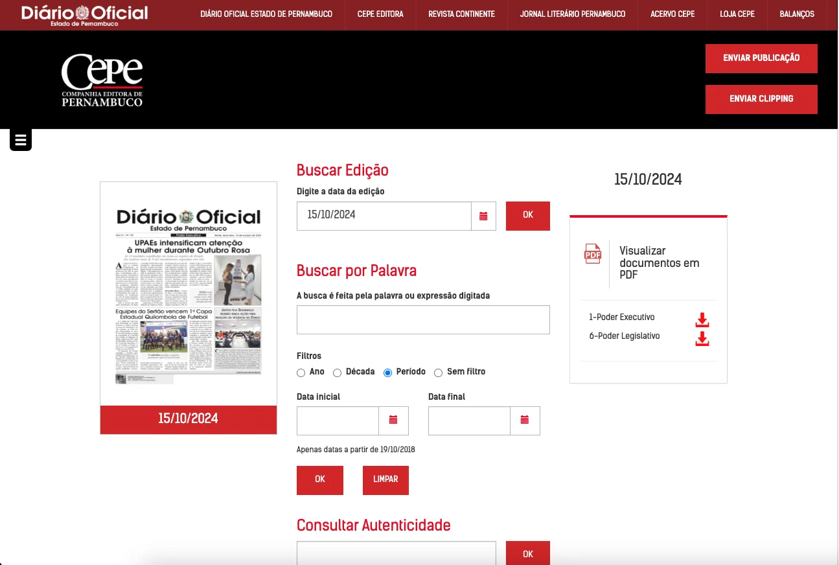The height and width of the screenshot is (565, 839).
Task: Submit word search with OK button
Action: [320, 480]
